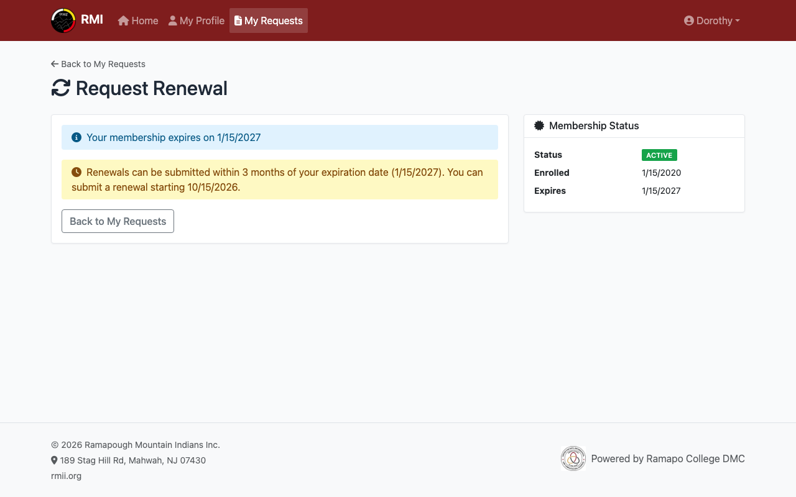Viewport: 796px width, 497px height.
Task: Click the green ACTIVE status badge
Action: coord(659,155)
